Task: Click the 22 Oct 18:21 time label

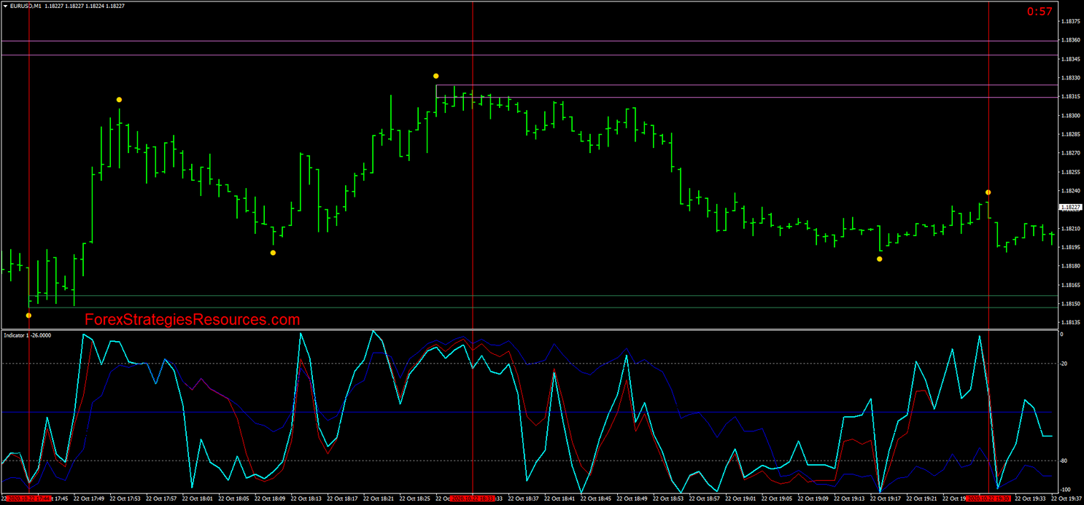Action: [x=379, y=499]
